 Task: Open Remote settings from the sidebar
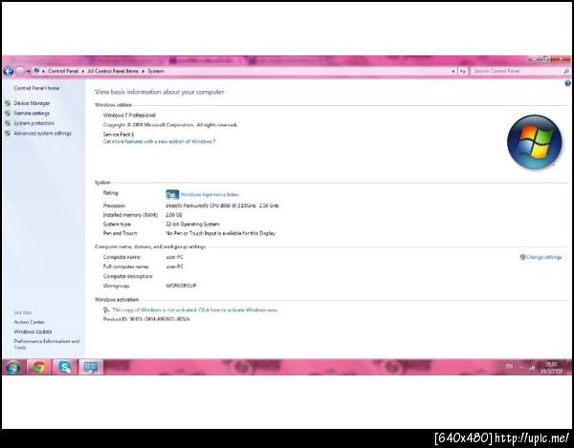[32, 114]
